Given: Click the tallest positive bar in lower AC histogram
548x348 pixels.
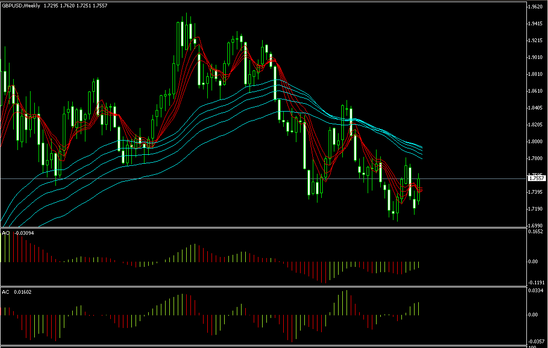Looking at the screenshot, I should coord(347,303).
